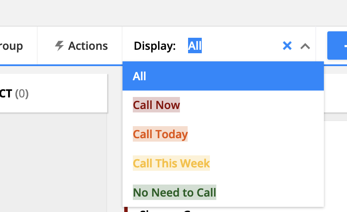Click the "(0)" count in column header
The width and height of the screenshot is (347, 212).
(22, 94)
